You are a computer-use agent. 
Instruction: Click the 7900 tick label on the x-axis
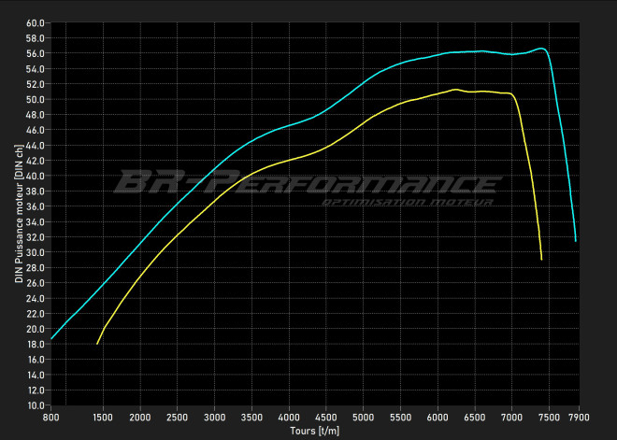(579, 417)
